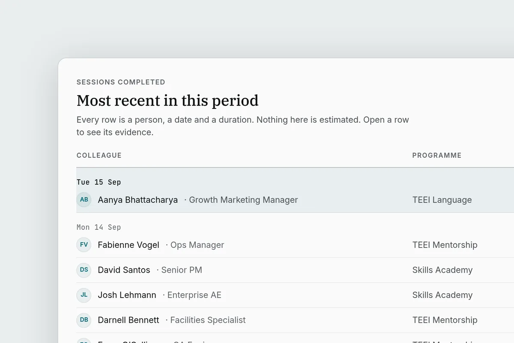Click the 'Most recent in this period' heading
This screenshot has width=514, height=343.
click(167, 100)
